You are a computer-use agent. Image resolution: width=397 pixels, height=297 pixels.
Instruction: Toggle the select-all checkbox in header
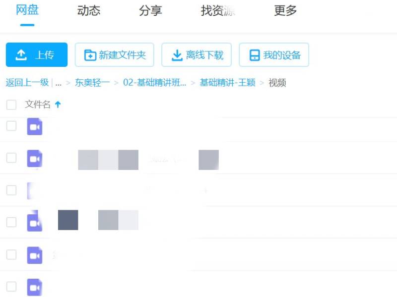[11, 104]
